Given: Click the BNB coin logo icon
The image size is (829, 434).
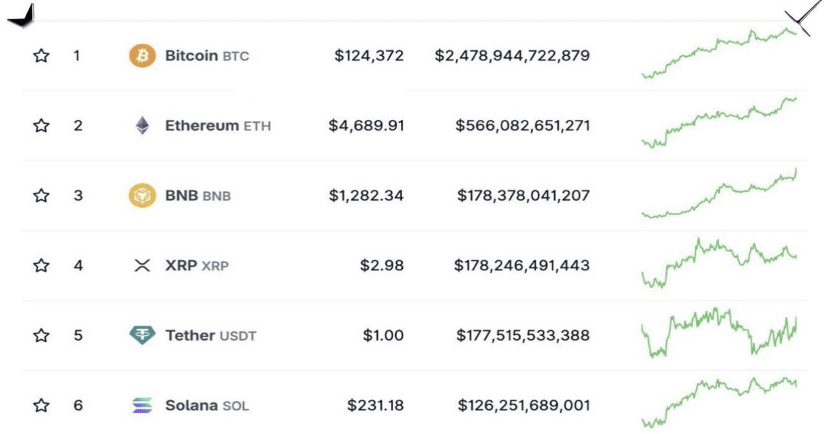Looking at the screenshot, I should (x=142, y=195).
